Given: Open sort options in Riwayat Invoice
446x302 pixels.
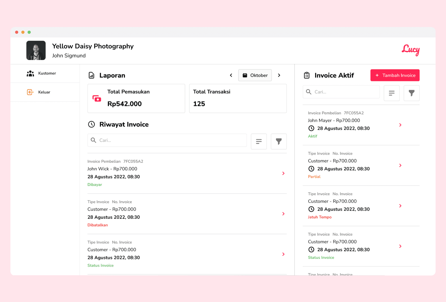Looking at the screenshot, I should click(259, 141).
